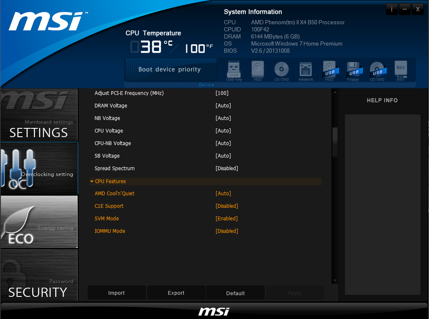The height and width of the screenshot is (319, 429).
Task: Open SB Voltage [Auto] option
Action: [223, 156]
